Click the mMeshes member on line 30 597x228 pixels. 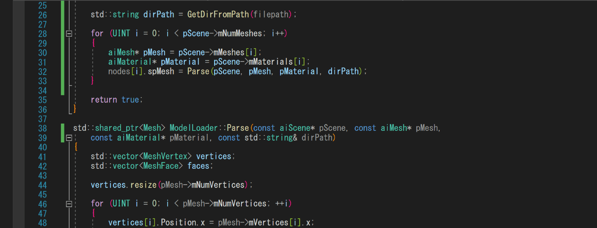pos(229,52)
